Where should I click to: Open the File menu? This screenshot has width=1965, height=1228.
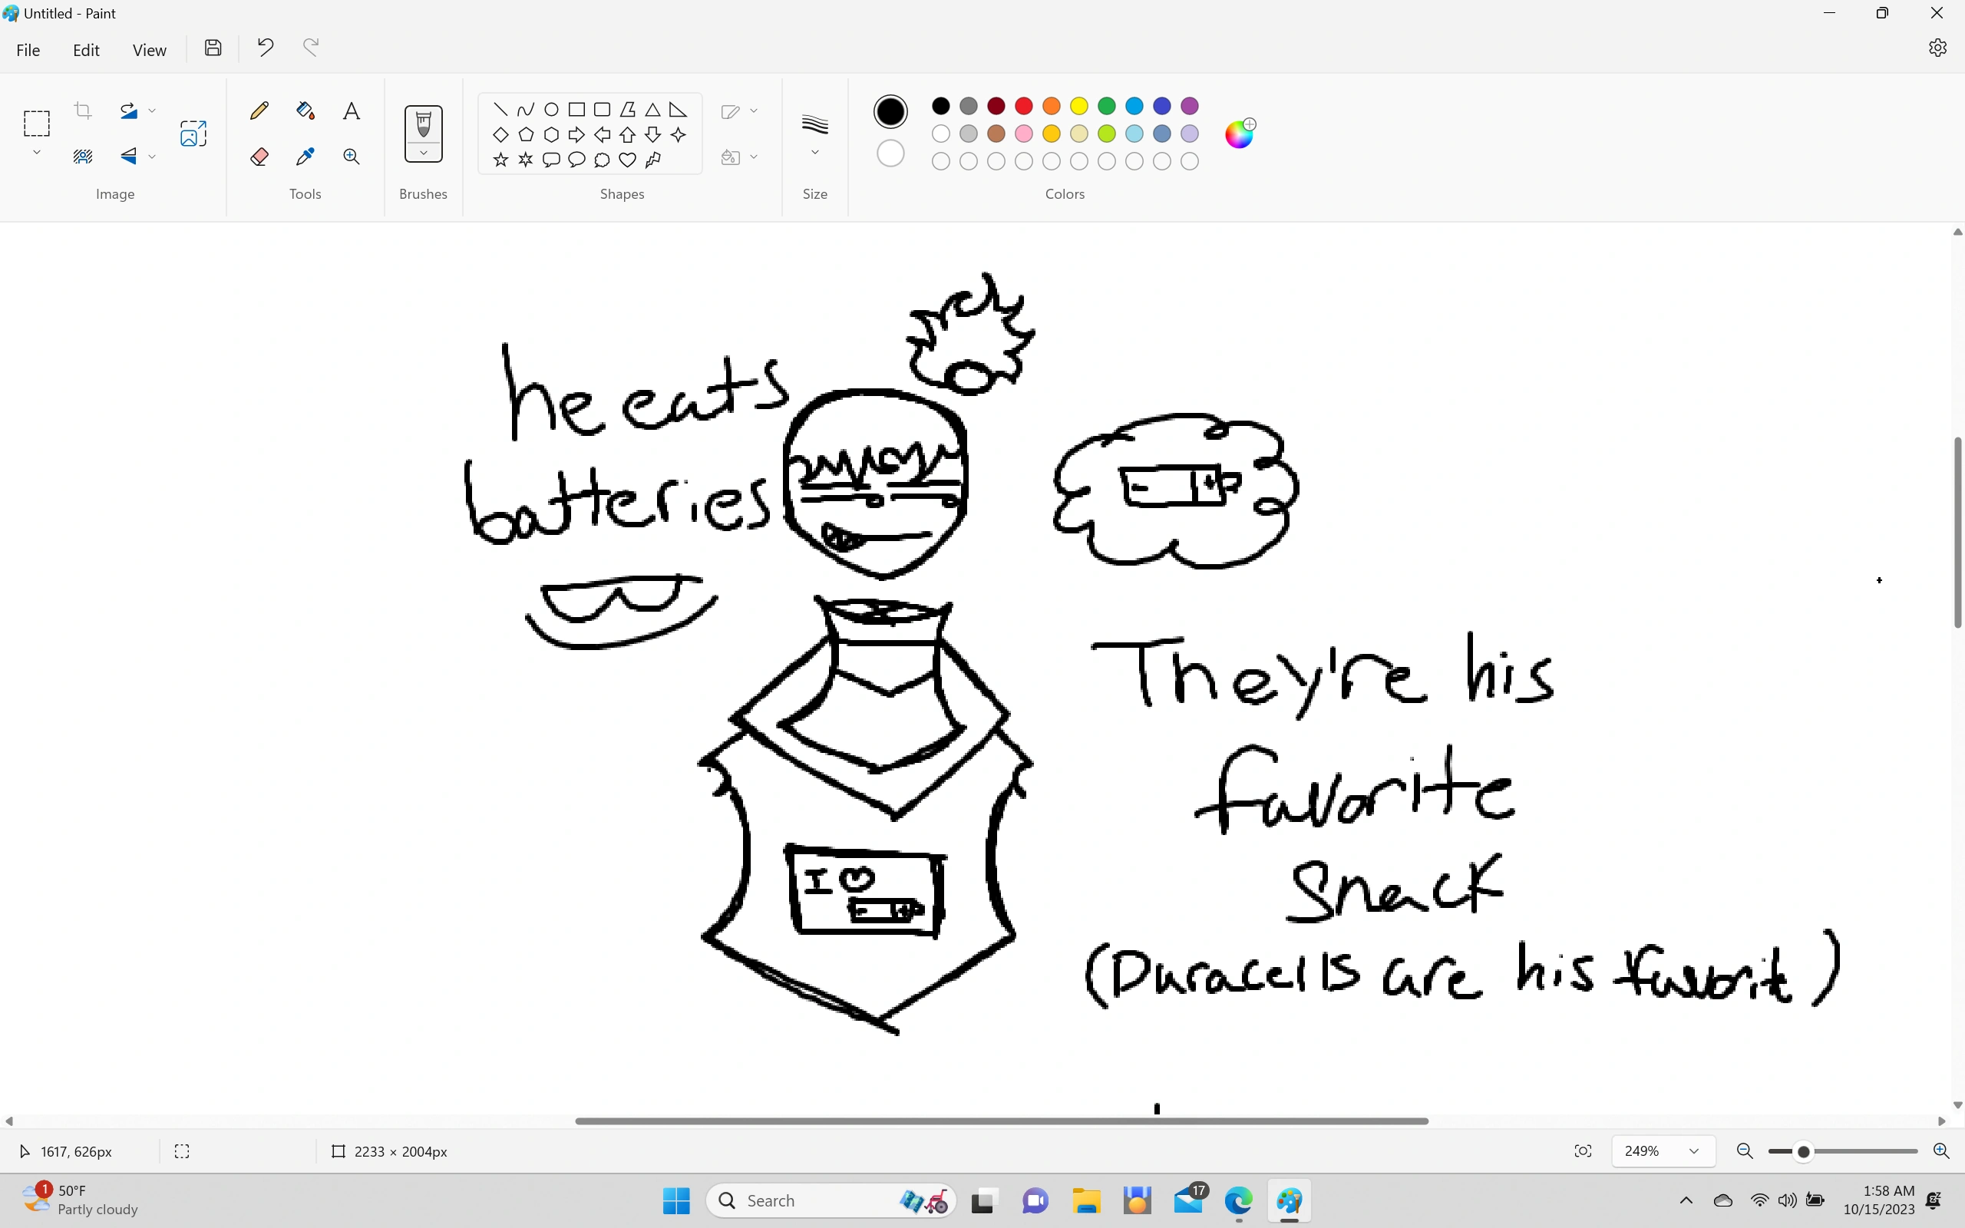(x=28, y=50)
